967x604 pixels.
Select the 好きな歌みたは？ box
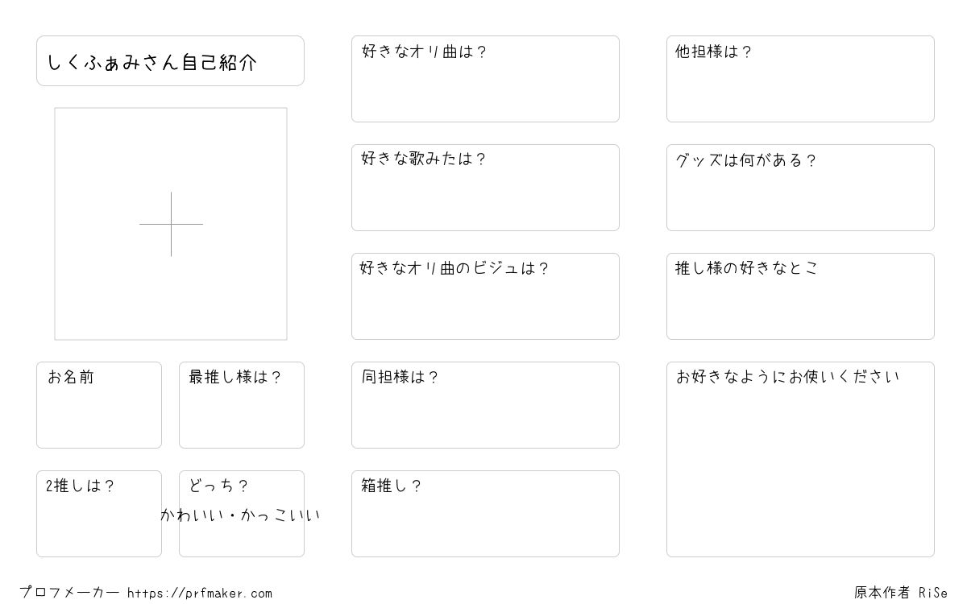485,188
